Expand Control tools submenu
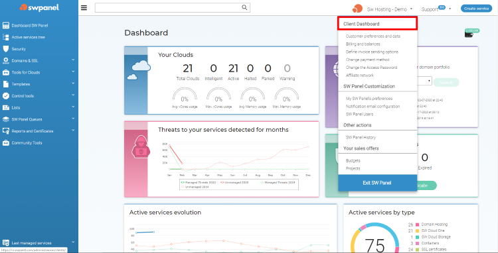498x253 pixels. (x=73, y=95)
